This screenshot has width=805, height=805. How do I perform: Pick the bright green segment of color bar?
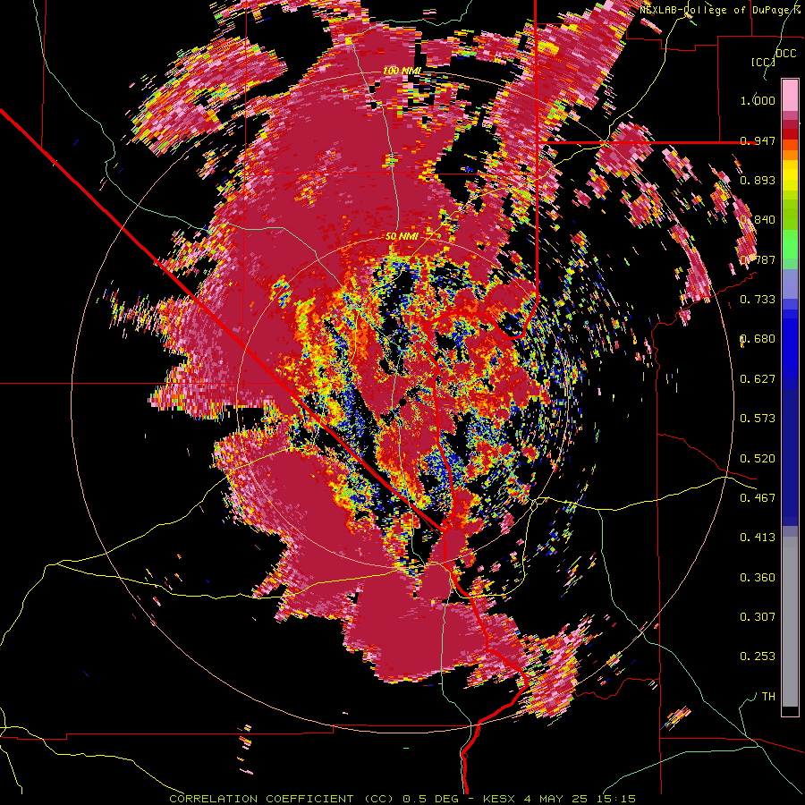(790, 244)
